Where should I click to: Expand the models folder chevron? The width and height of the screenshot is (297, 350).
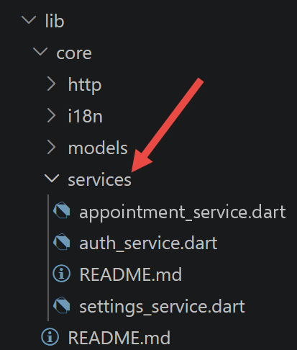pos(51,148)
